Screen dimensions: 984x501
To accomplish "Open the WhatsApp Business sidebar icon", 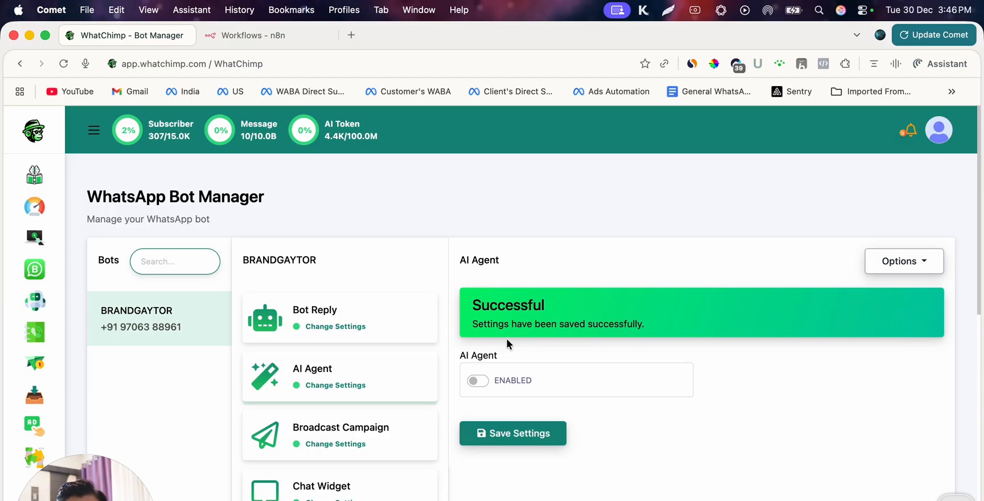I will (34, 269).
